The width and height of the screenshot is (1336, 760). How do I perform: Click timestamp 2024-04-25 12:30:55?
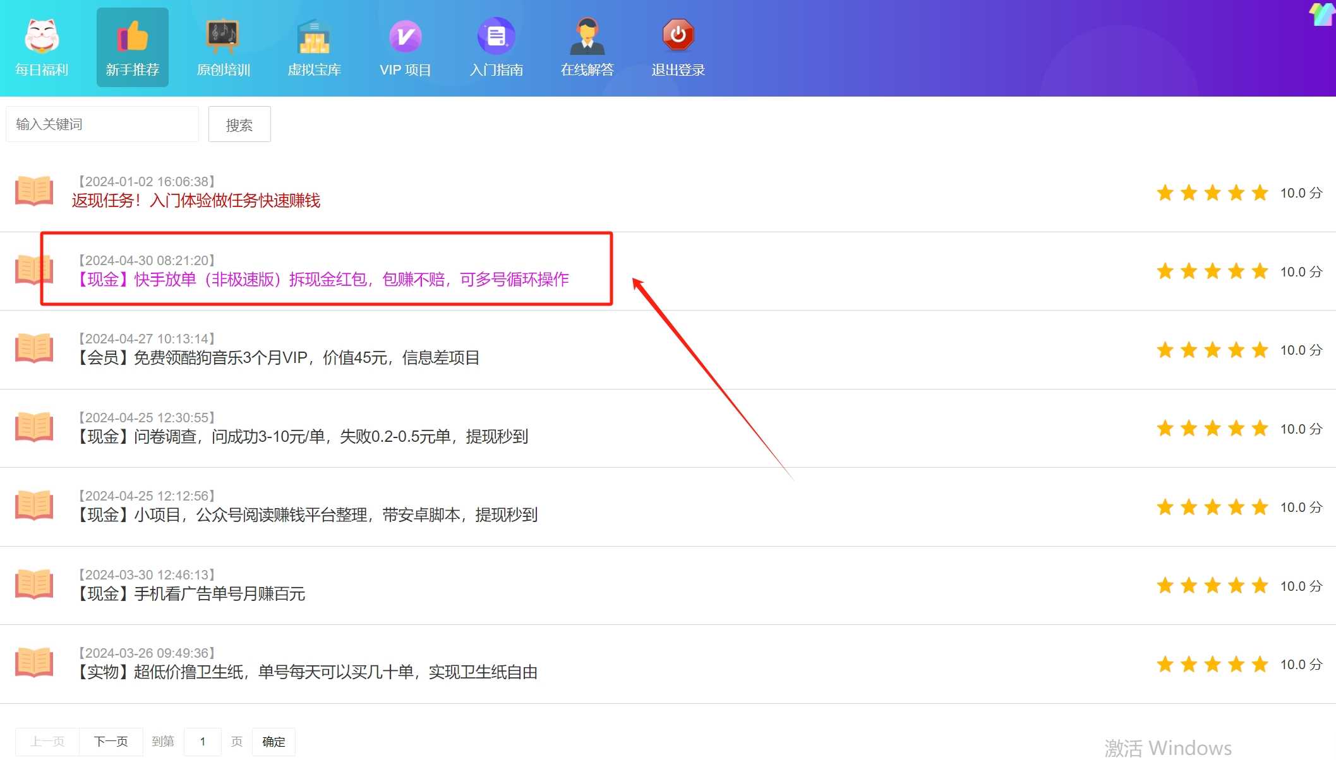pyautogui.click(x=147, y=418)
